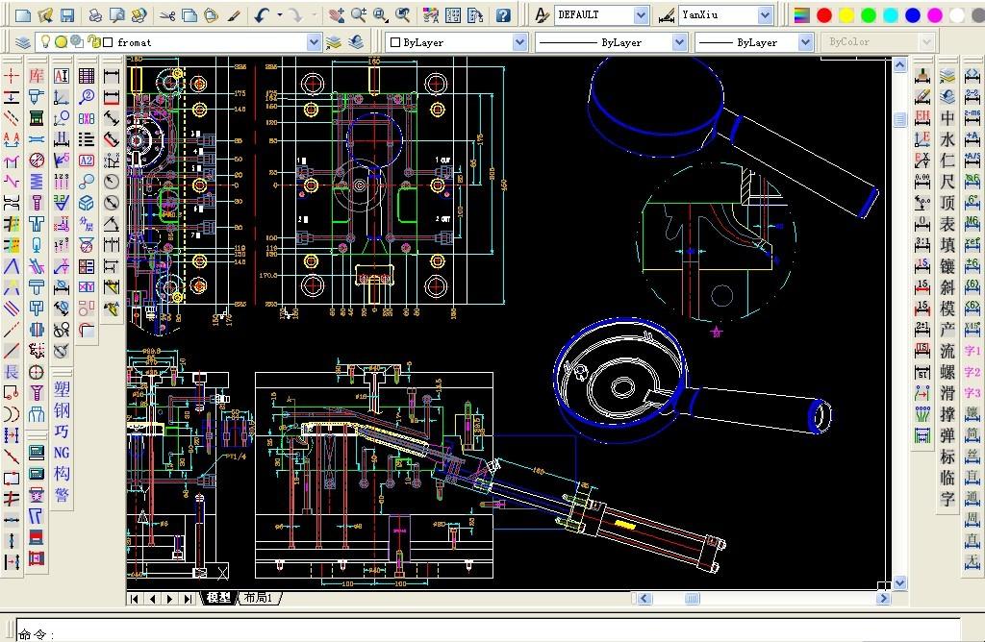This screenshot has height=642, width=985.
Task: Toggle the layer on/off lightbulb icon
Action: [x=45, y=42]
